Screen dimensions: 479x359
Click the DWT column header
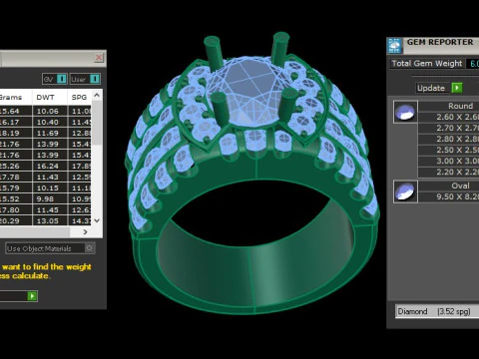pyautogui.click(x=50, y=98)
